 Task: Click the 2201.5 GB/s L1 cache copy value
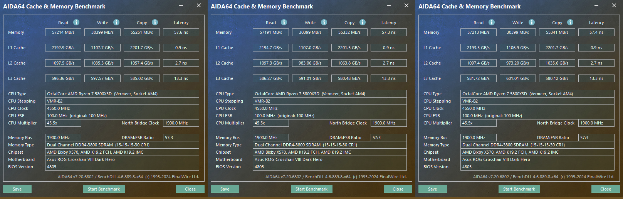[349, 48]
